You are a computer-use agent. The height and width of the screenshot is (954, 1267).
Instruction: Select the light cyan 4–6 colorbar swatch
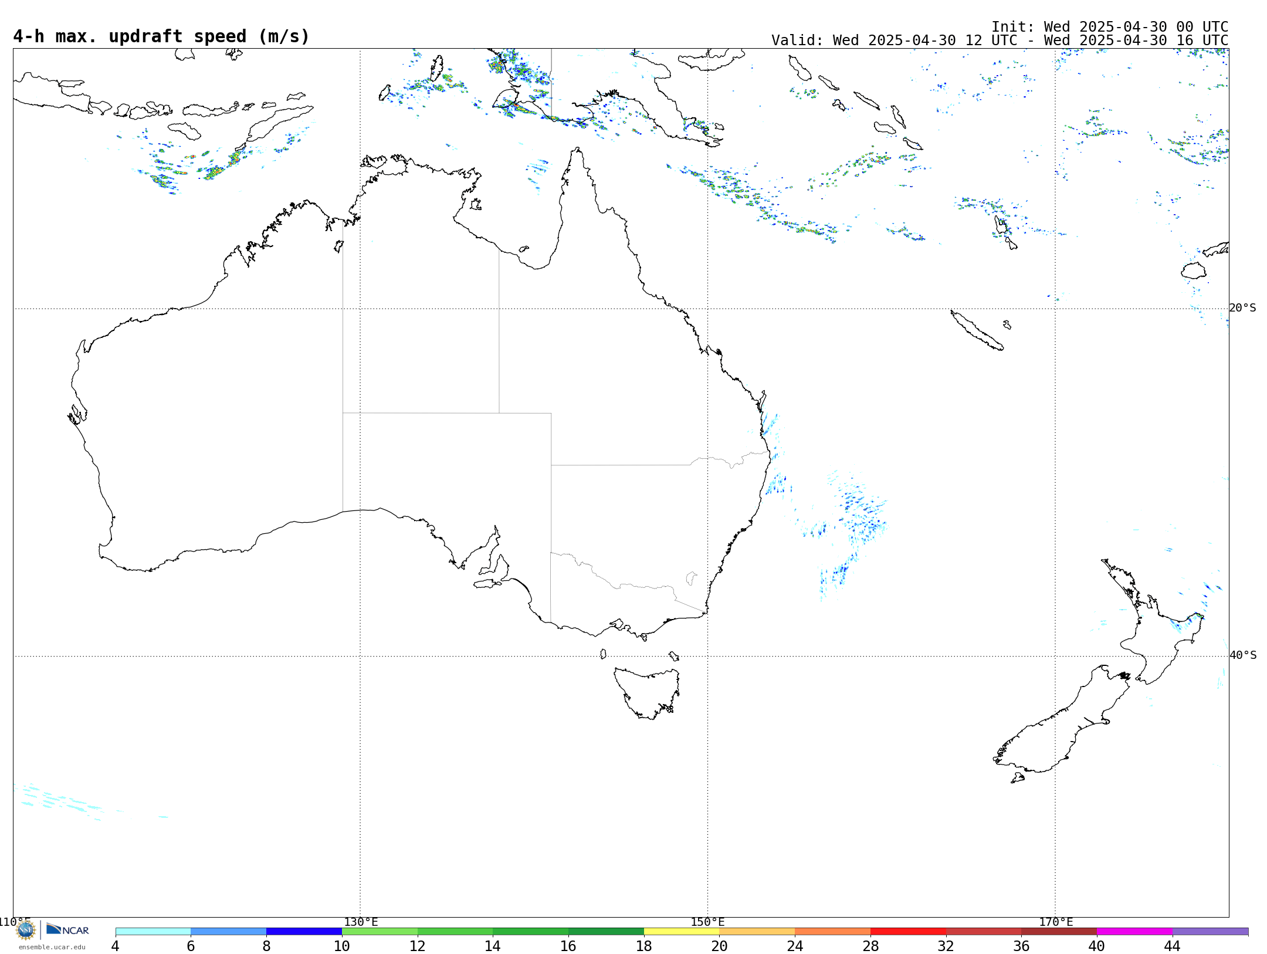click(153, 932)
